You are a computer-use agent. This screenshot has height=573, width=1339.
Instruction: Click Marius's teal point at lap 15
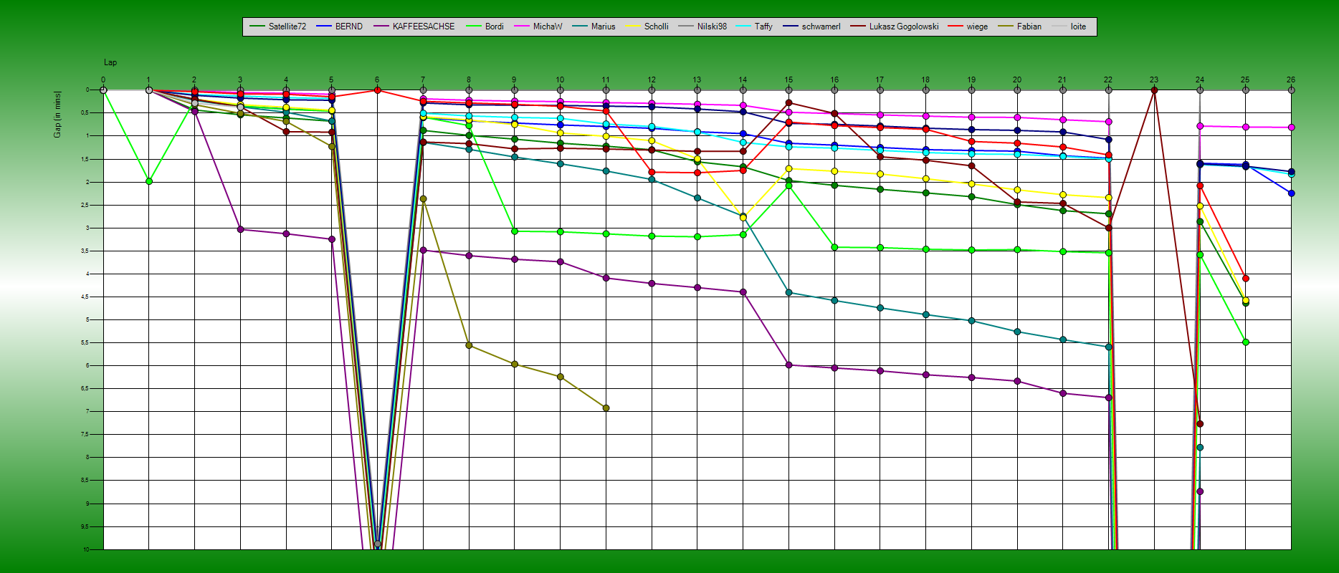[x=789, y=292]
